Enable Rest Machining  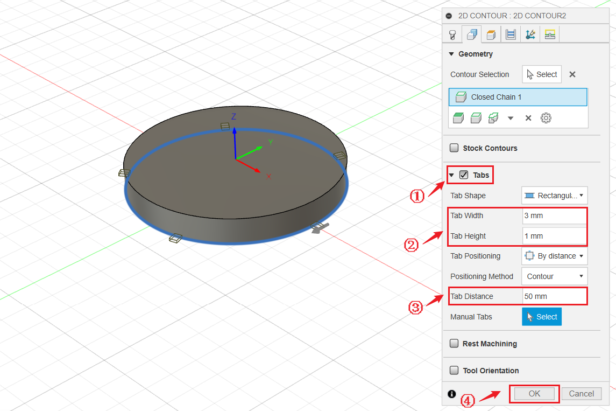[454, 343]
